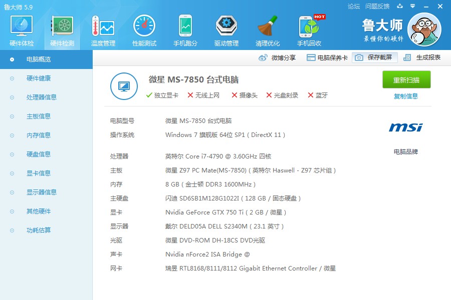This screenshot has height=300, width=451.
Task: Click 生成报表 generate report
Action: coord(422,57)
